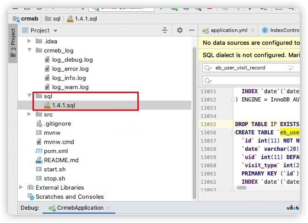Click the crmeb breadcrumb in the navigation bar
This screenshot has width=308, height=223.
(x=26, y=19)
